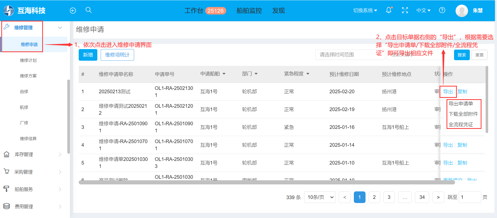This screenshot has height=218, width=497.
Task: Open the 10条/页 page size dropdown
Action: 320,197
